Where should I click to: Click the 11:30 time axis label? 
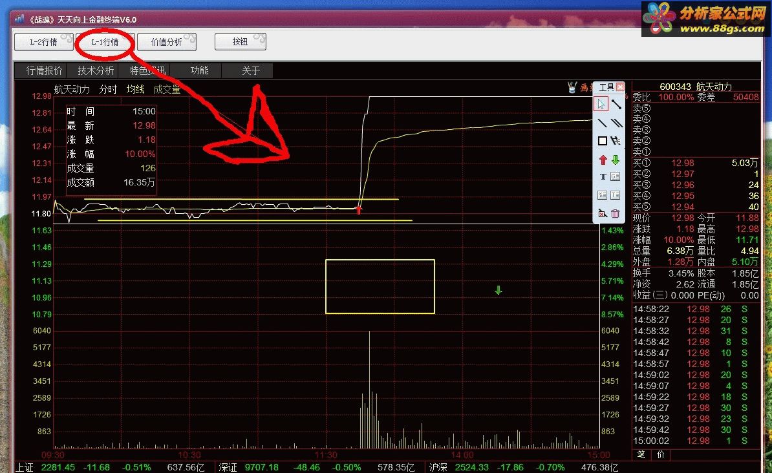(325, 455)
